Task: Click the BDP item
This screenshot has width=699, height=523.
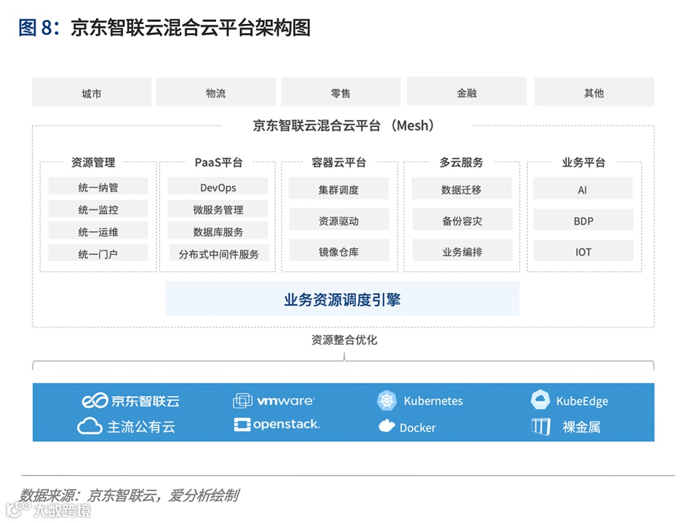Action: click(583, 219)
